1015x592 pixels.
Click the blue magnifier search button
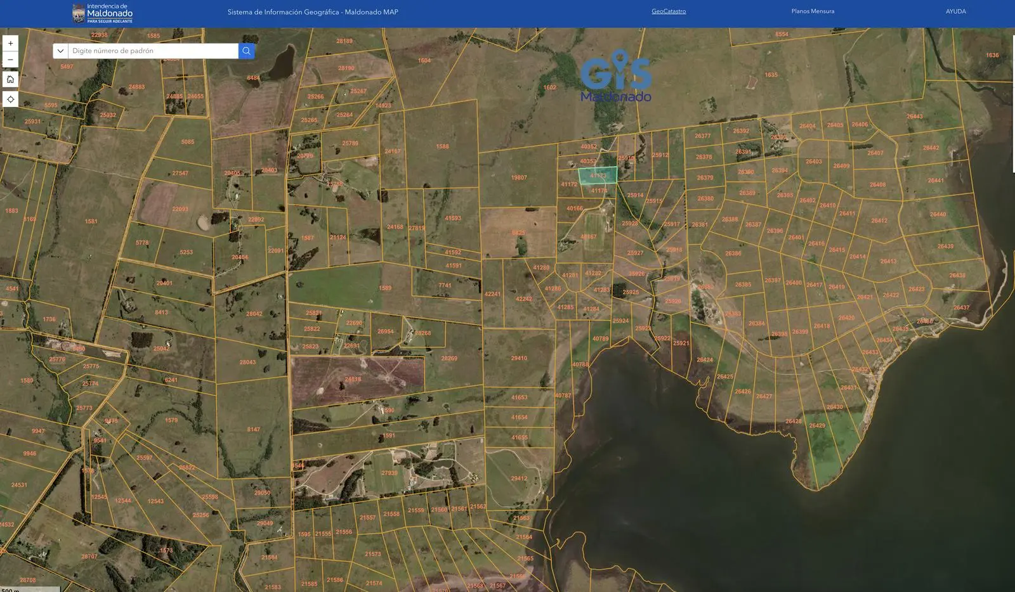(x=247, y=51)
